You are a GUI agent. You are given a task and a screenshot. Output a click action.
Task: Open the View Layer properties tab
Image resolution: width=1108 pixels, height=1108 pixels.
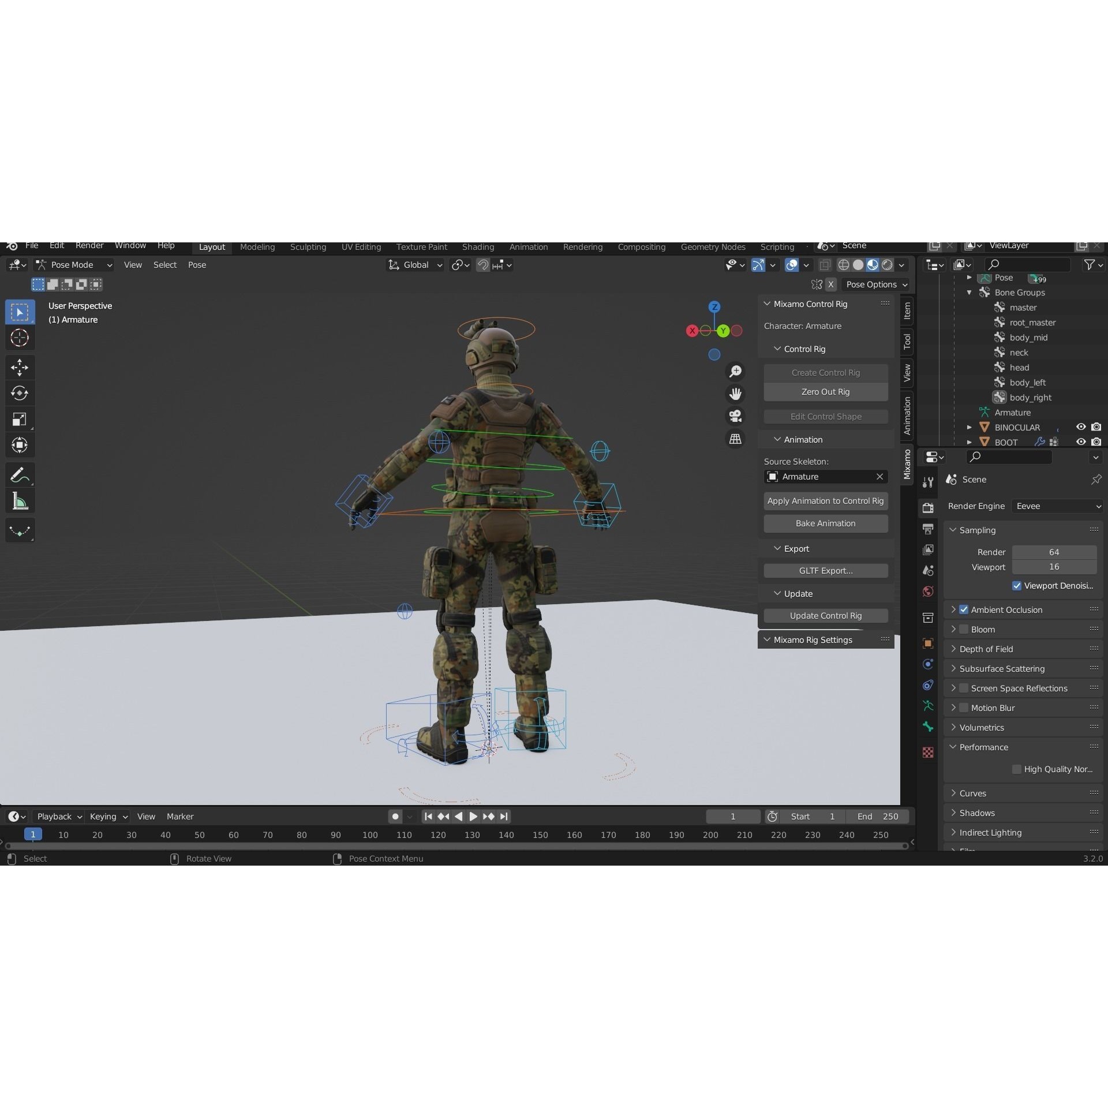click(x=928, y=550)
